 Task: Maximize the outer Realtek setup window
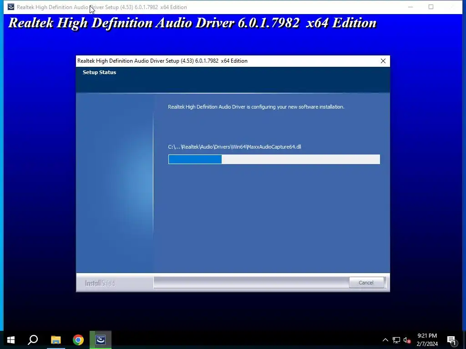pyautogui.click(x=431, y=7)
